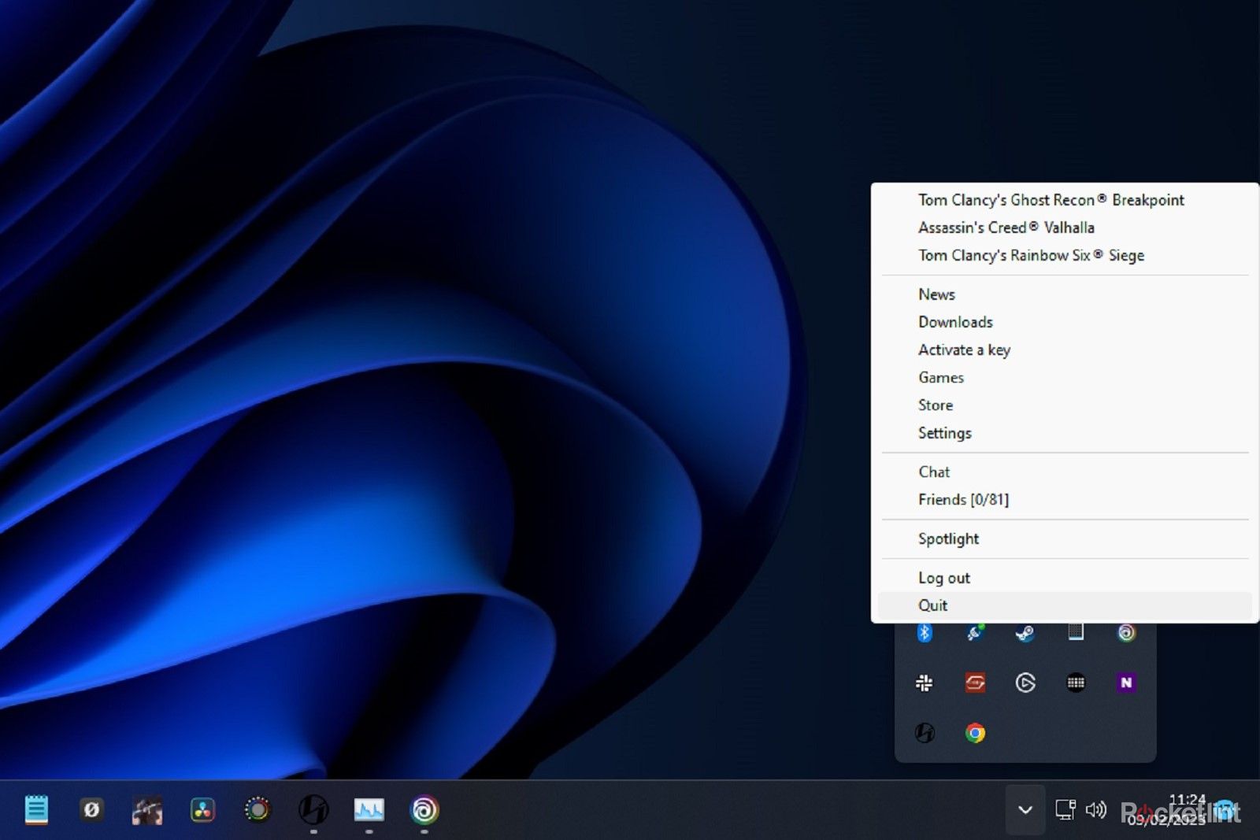The width and height of the screenshot is (1260, 840).
Task: Click the black slashed-circle tray icon
Action: coord(925,733)
